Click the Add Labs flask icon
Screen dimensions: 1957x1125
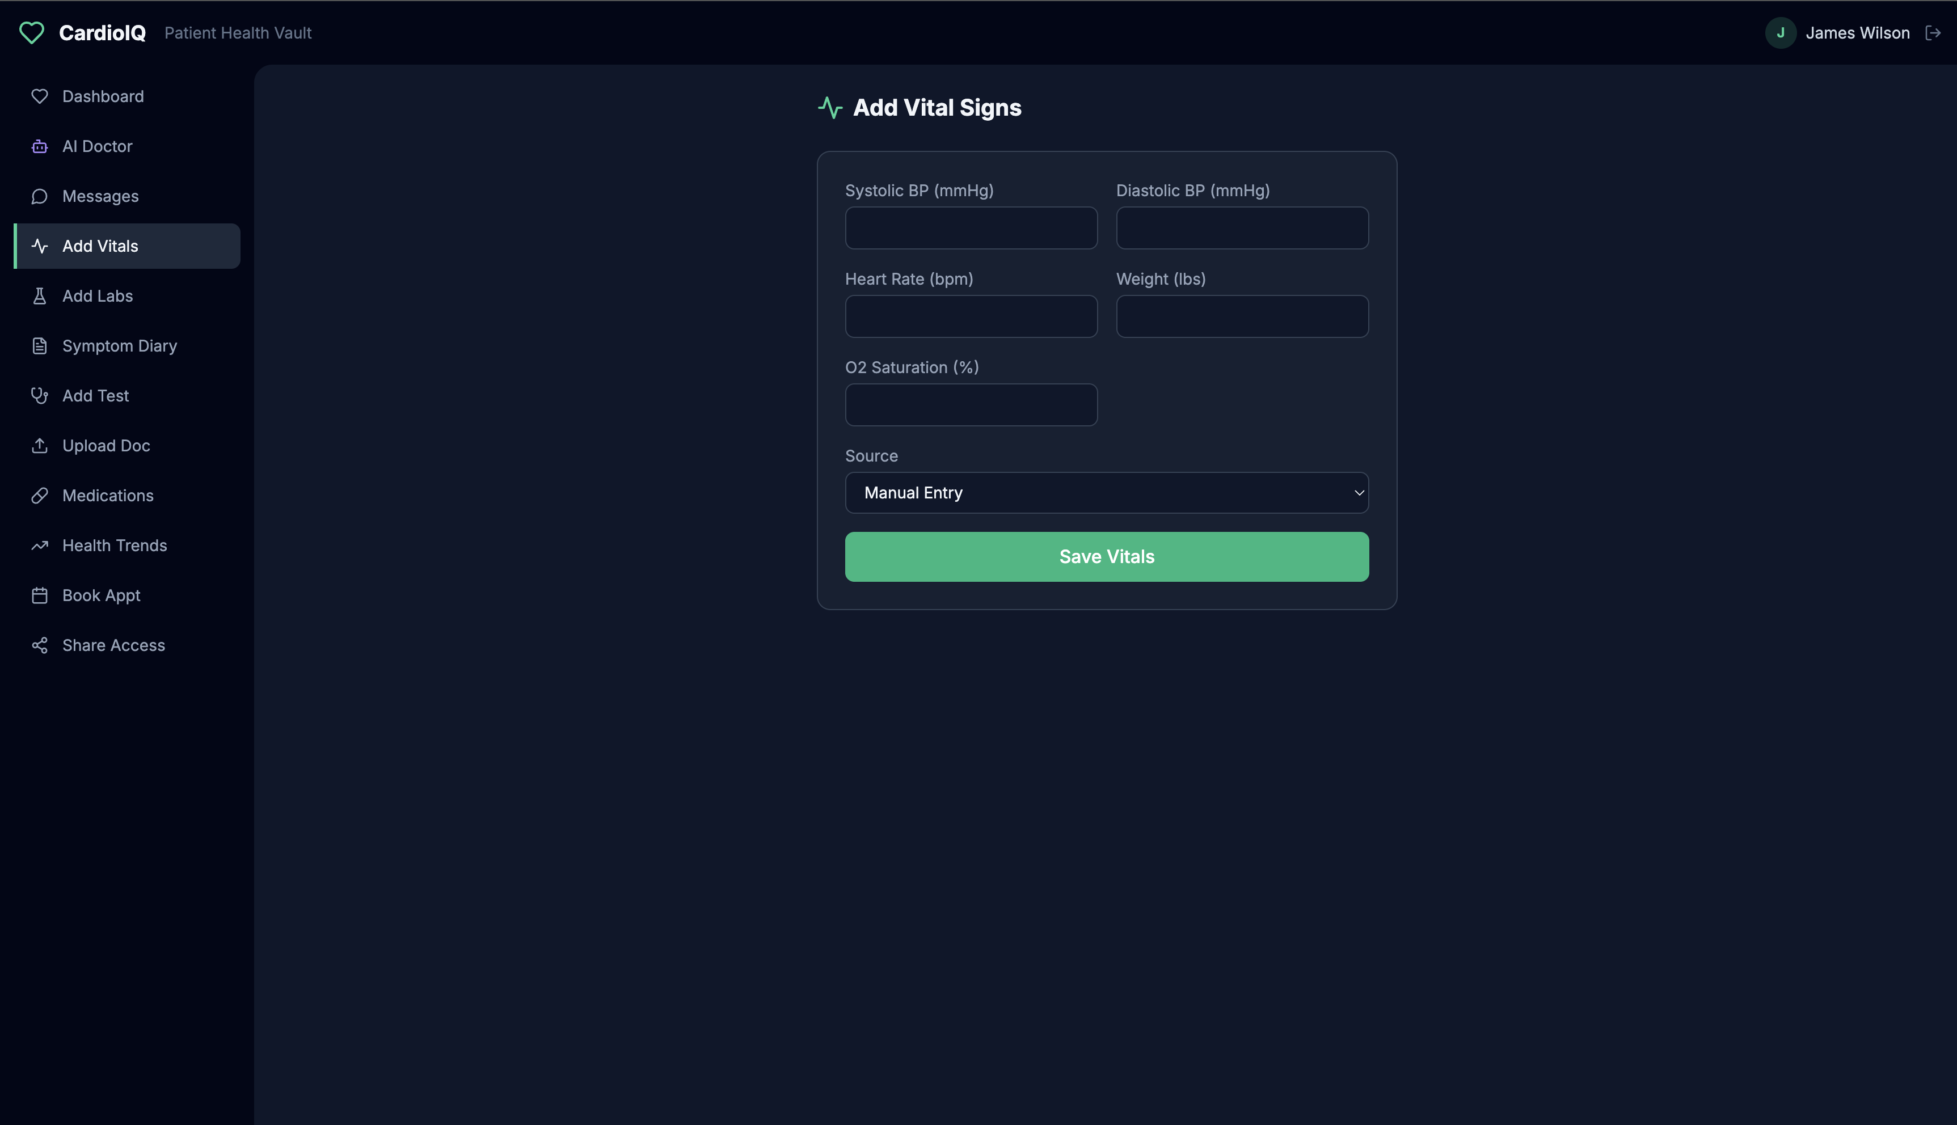click(x=39, y=296)
